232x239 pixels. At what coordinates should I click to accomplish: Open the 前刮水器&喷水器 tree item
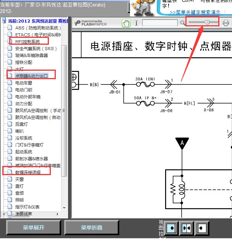point(32,159)
